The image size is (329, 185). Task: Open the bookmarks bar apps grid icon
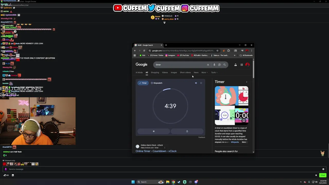coord(135,55)
